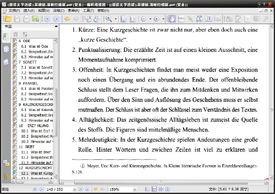The image size is (275, 194).
Task: Open the 帮助(H) menu
Action: point(103,11)
